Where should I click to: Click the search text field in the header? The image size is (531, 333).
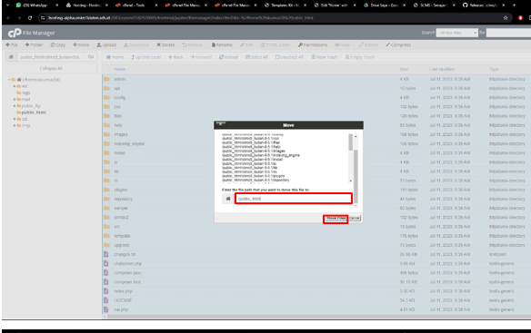(508, 33)
